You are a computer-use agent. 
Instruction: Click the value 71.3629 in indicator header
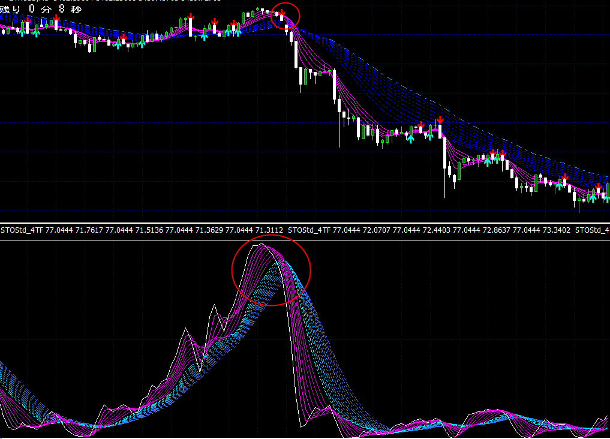(209, 230)
